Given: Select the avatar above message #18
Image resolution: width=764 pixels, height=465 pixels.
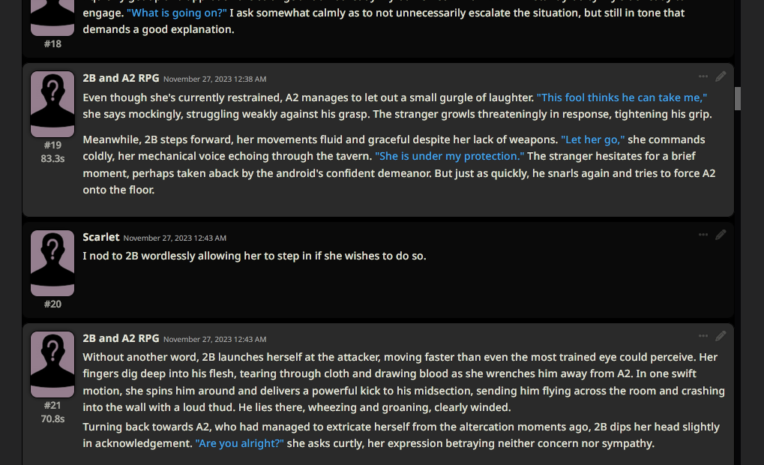Looking at the screenshot, I should 52,16.
